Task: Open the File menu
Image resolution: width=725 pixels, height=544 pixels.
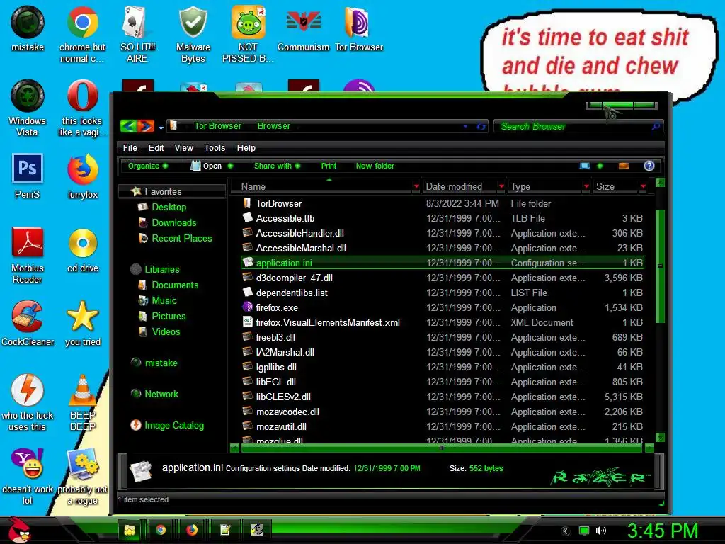Action: [130, 148]
